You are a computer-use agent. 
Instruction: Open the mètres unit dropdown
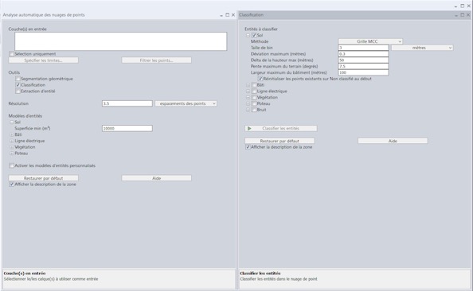click(422, 48)
